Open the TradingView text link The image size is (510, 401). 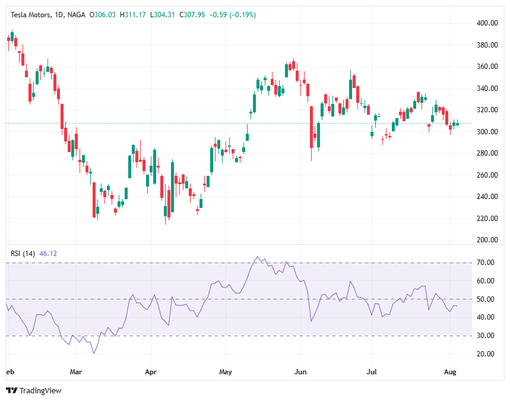[40, 390]
